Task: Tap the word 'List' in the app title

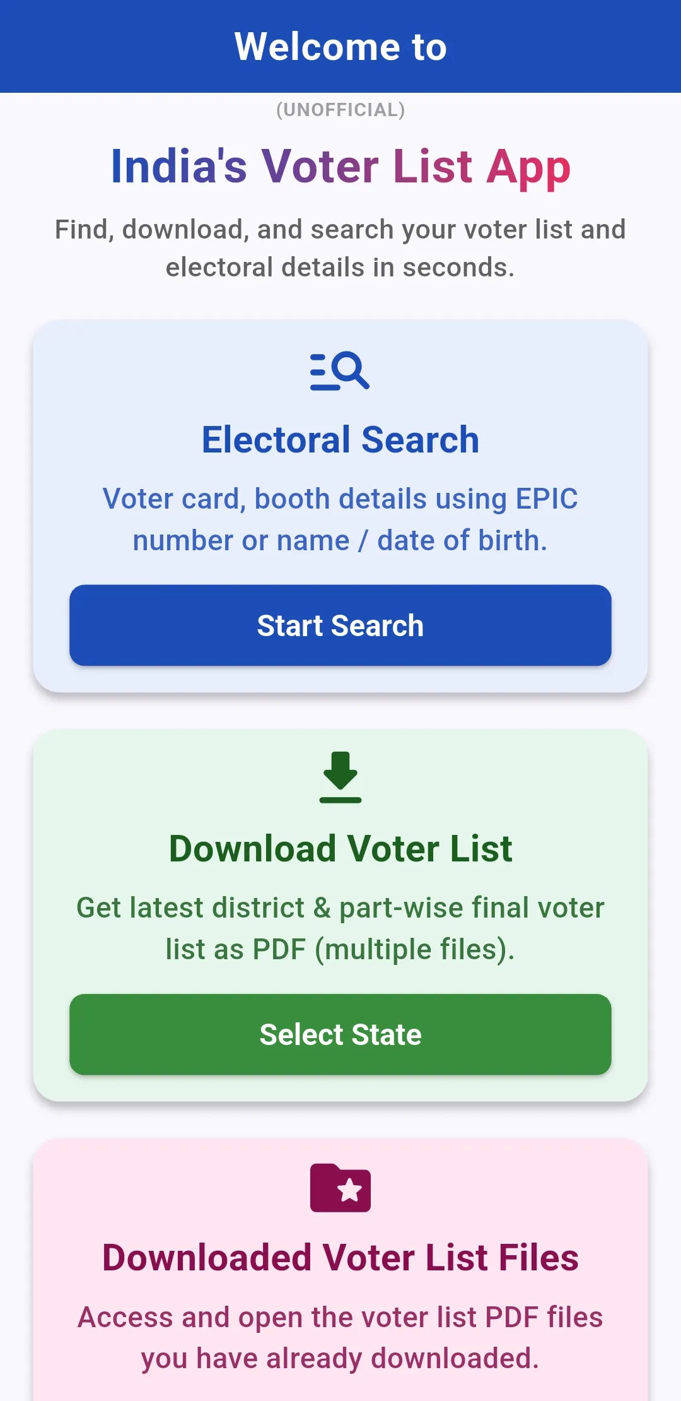Action: [433, 167]
